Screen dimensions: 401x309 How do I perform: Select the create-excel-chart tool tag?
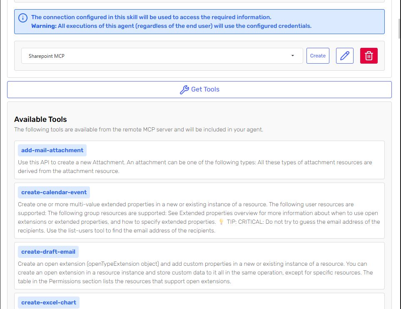[x=49, y=302]
